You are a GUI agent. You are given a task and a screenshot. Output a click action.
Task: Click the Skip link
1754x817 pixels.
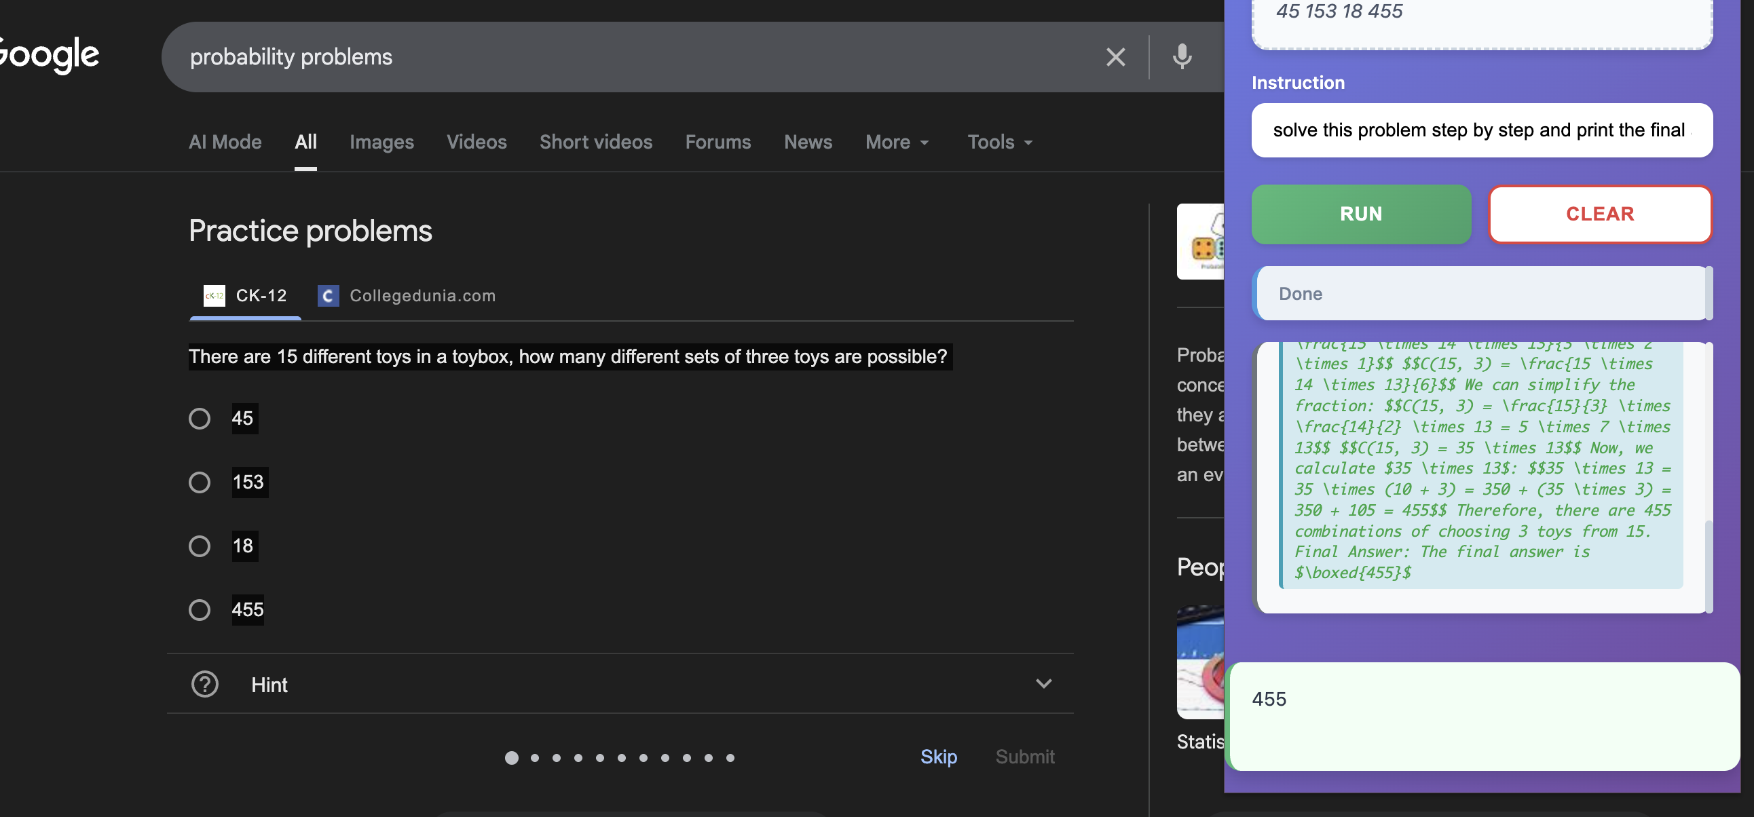coord(937,757)
